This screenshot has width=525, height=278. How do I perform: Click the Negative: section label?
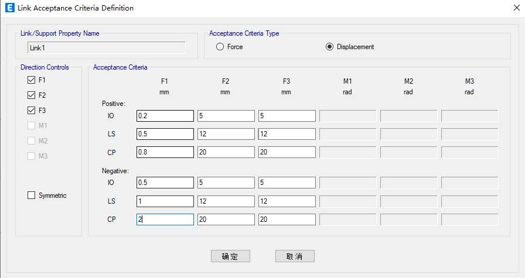pyautogui.click(x=115, y=171)
